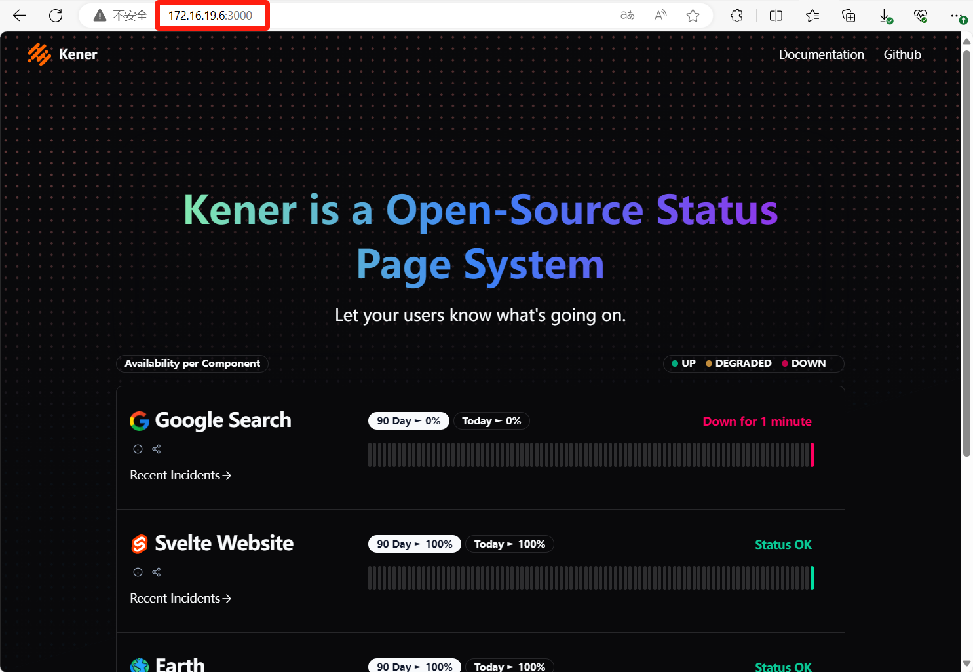
Task: Click share icon under Google Search
Action: (157, 449)
